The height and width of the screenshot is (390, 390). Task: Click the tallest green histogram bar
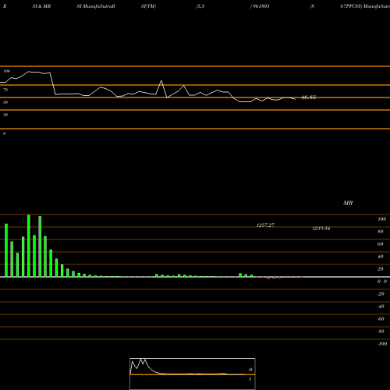click(x=29, y=246)
